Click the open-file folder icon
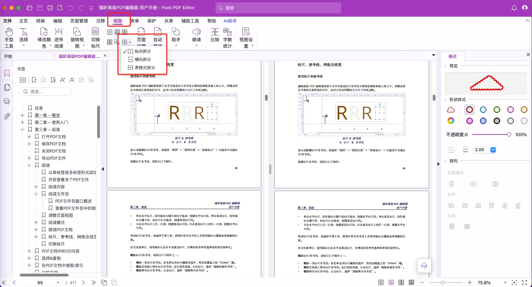This screenshot has width=532, height=287. (x=30, y=8)
